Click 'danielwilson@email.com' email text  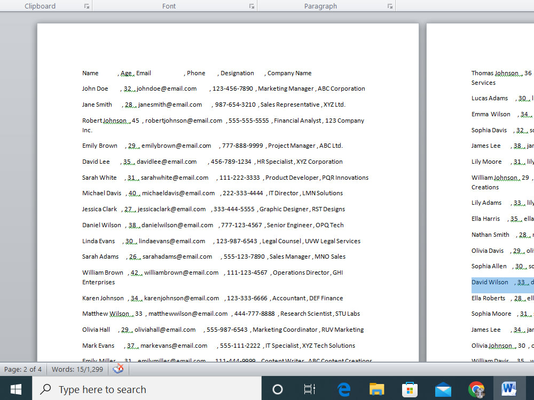click(177, 225)
